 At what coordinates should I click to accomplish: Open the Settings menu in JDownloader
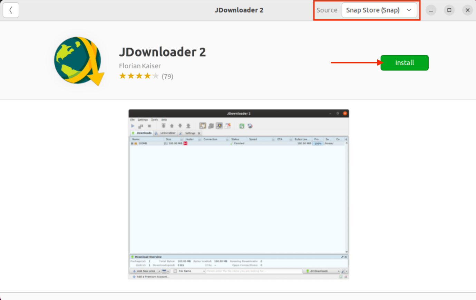142,120
